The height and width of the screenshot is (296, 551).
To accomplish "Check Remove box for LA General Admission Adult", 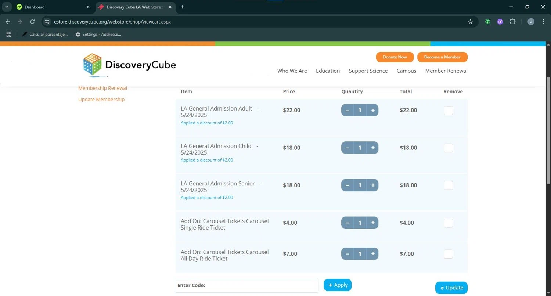I will (x=448, y=110).
